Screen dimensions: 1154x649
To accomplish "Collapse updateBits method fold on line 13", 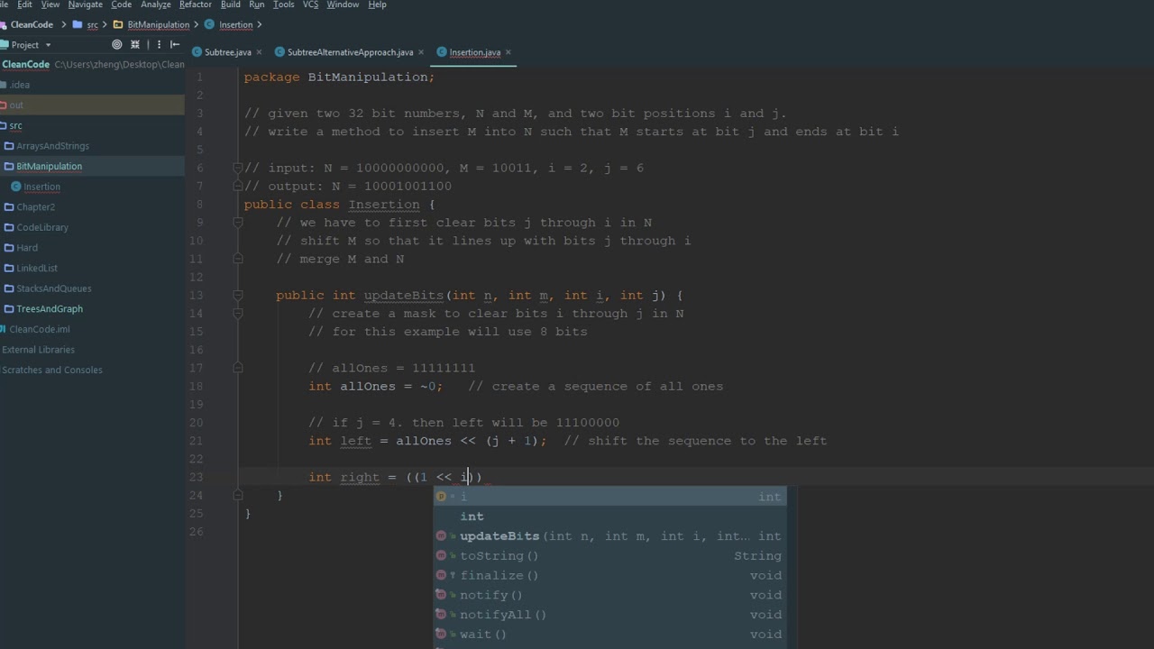I will [238, 295].
